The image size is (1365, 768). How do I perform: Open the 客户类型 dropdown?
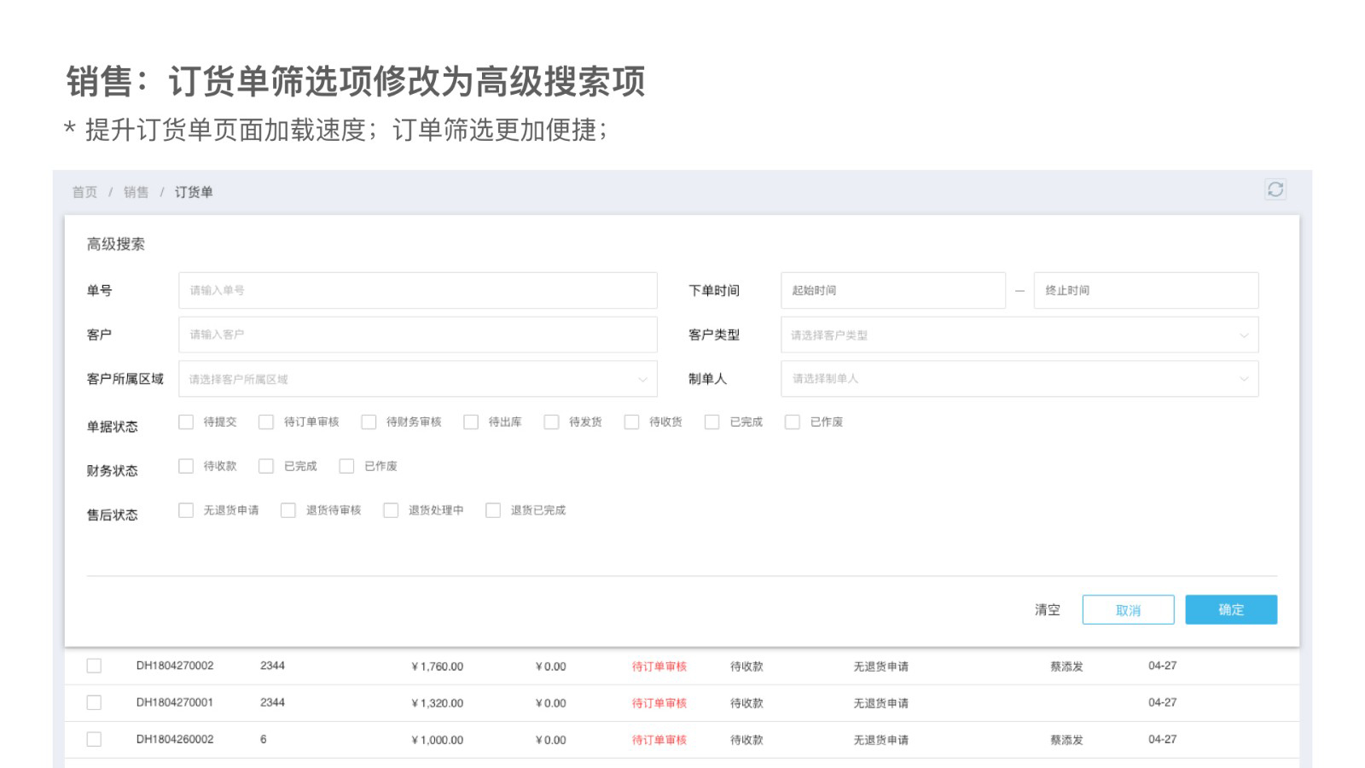[x=1019, y=335]
